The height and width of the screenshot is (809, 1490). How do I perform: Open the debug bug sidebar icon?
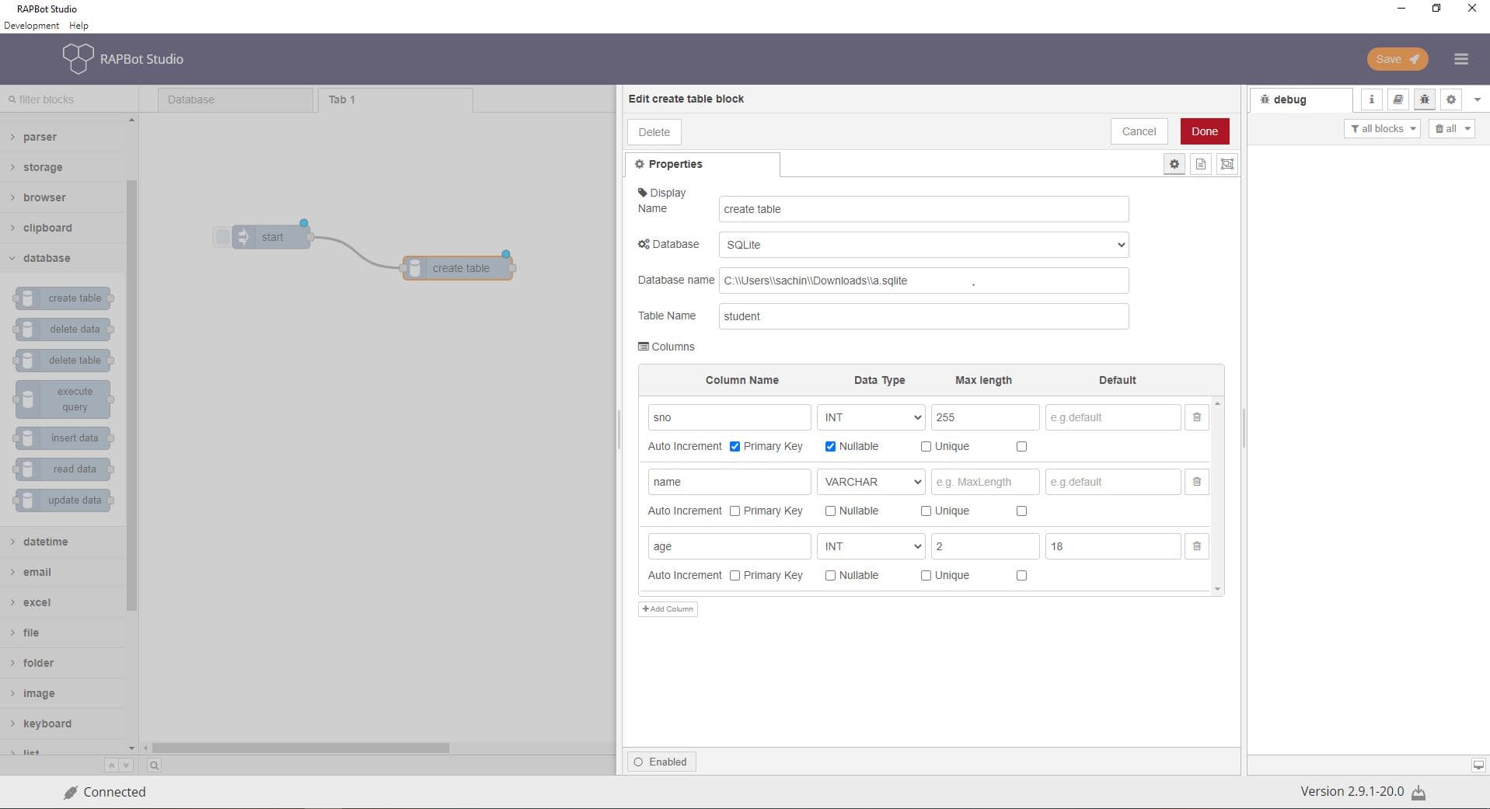click(x=1425, y=99)
